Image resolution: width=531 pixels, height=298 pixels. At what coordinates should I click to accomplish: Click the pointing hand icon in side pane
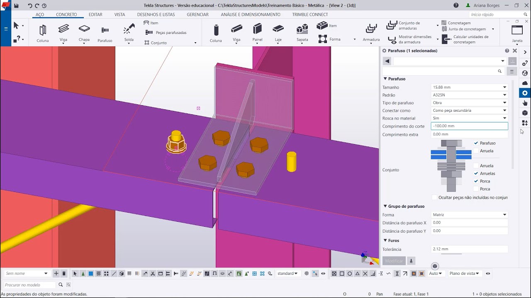[x=525, y=103]
